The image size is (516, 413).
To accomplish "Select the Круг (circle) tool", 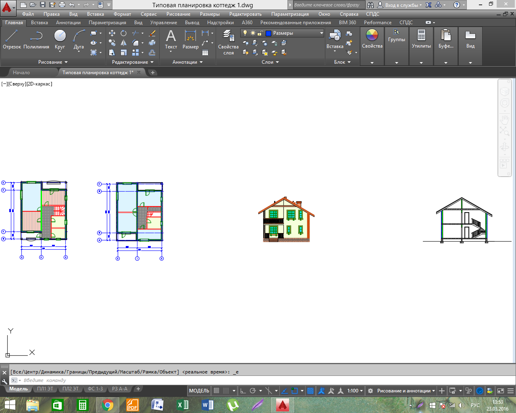I will 60,39.
